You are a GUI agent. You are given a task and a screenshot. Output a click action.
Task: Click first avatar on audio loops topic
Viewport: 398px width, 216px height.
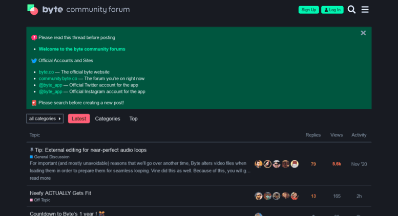[258, 164]
